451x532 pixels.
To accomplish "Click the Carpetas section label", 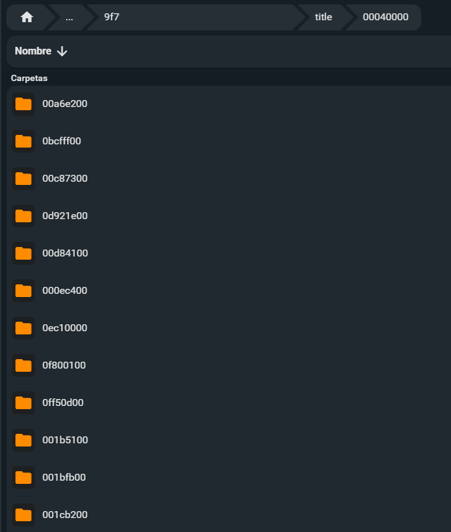I will coord(29,79).
